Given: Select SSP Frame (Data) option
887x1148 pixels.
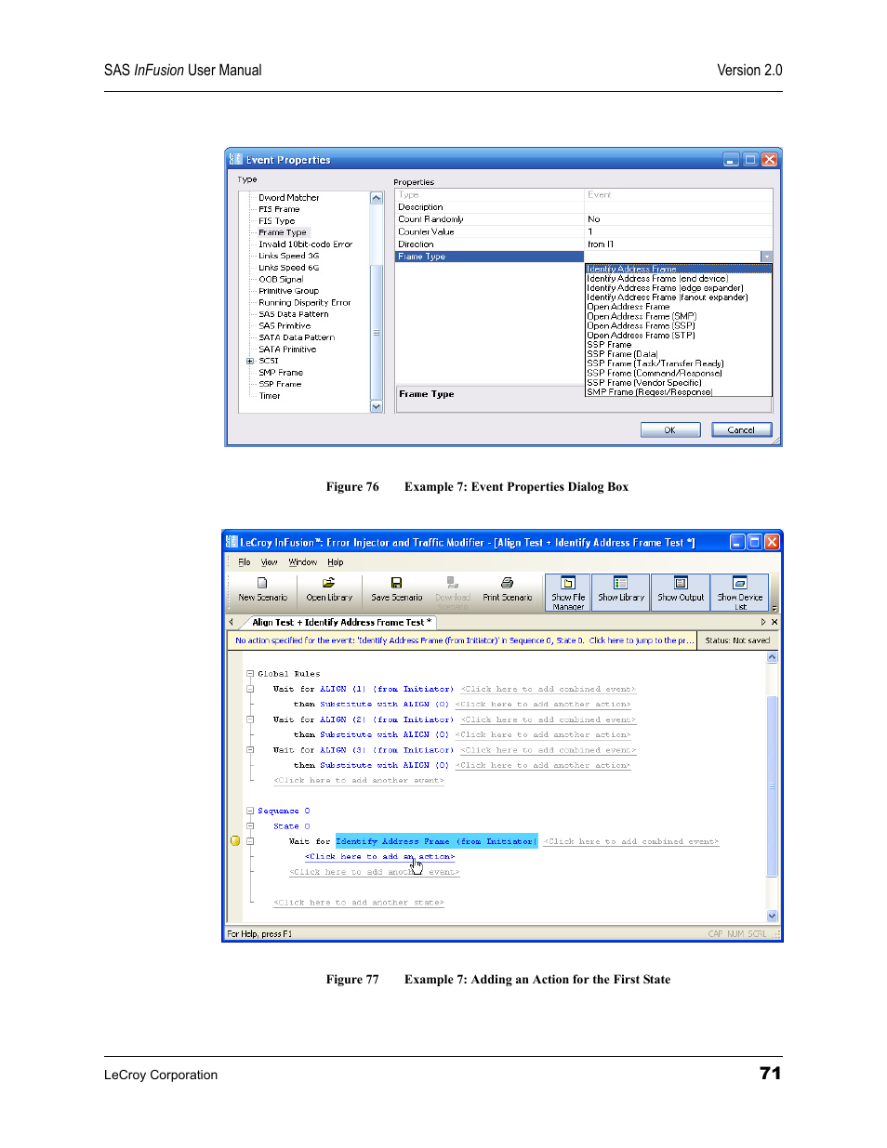Looking at the screenshot, I should (622, 354).
